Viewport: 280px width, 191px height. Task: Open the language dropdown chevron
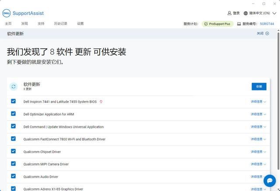pos(274,13)
